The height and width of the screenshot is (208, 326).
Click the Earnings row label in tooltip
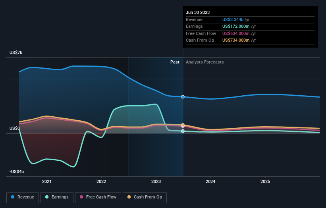(x=194, y=26)
